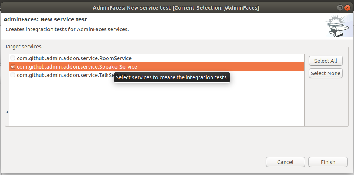Viewport: 354px width, 175px height.
Task: Cancel the service test wizard
Action: pyautogui.click(x=285, y=162)
